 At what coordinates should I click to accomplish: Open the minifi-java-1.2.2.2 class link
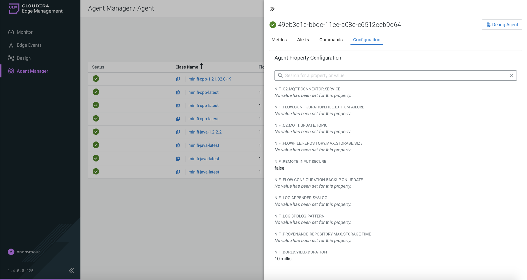click(205, 132)
